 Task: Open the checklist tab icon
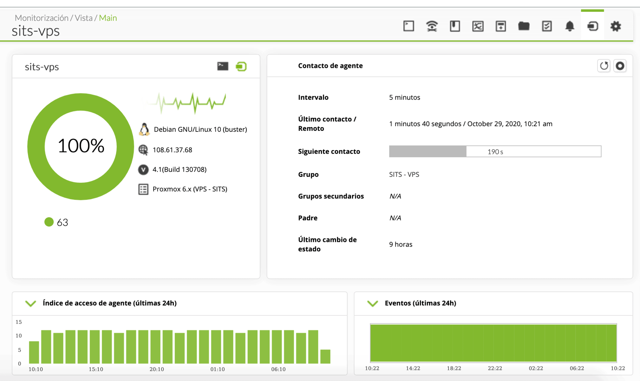coord(547,26)
